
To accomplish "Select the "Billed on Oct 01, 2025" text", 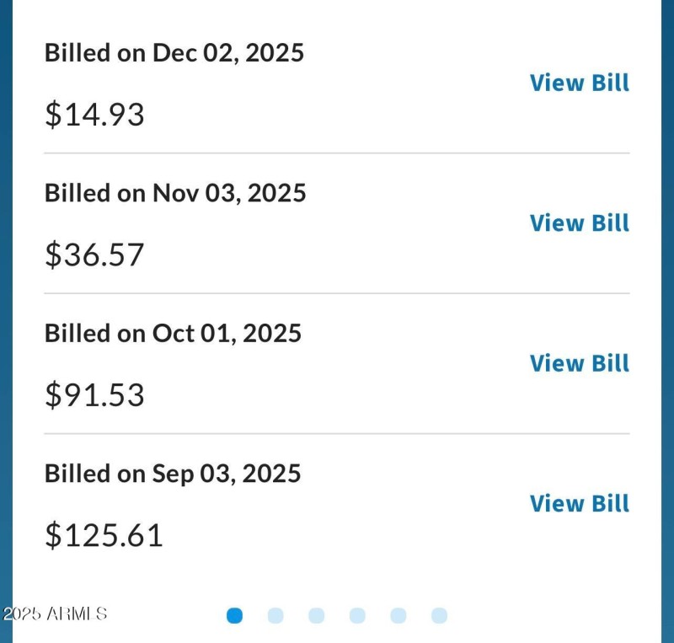I will (173, 333).
